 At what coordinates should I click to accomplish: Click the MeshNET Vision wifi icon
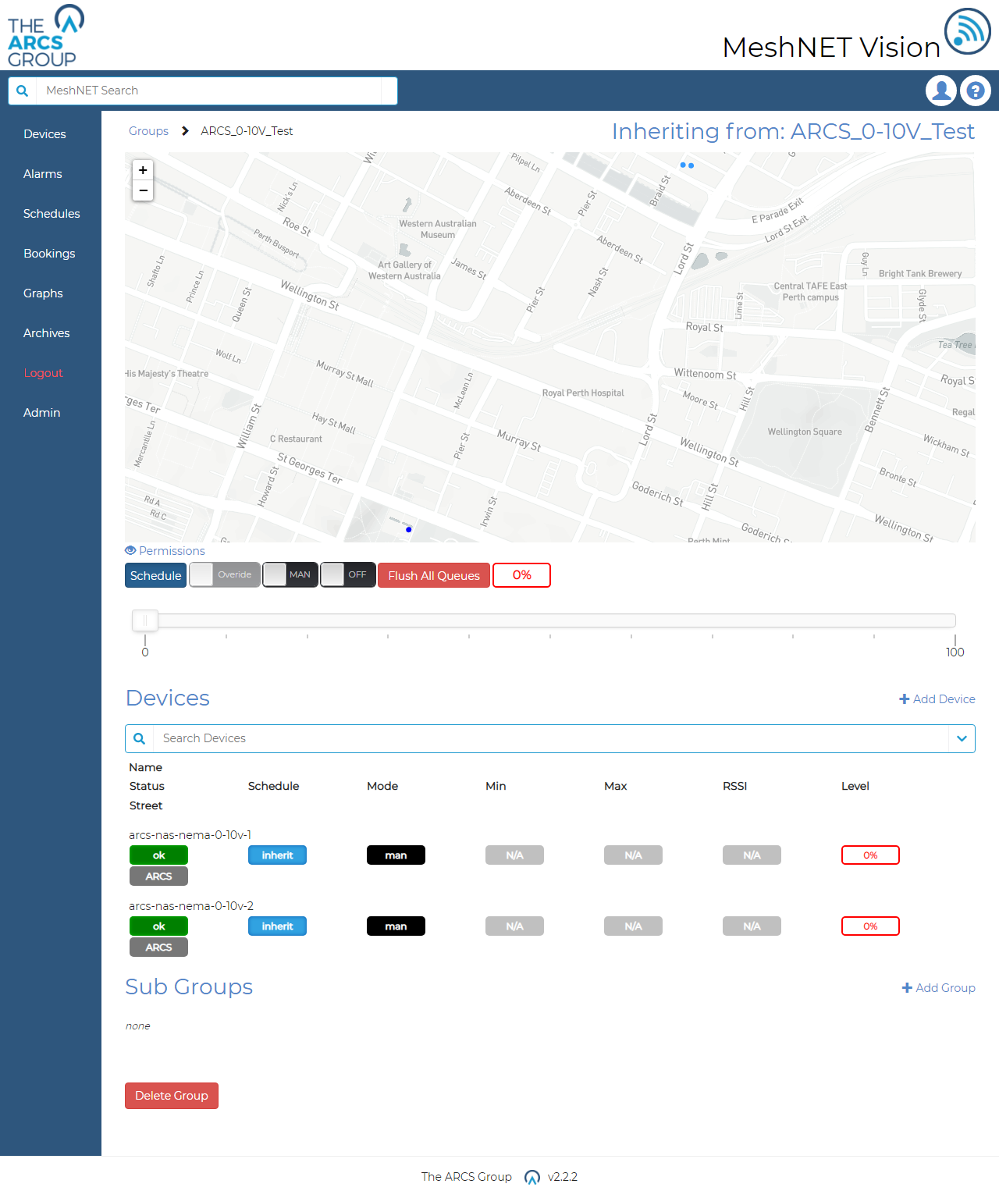pos(966,33)
